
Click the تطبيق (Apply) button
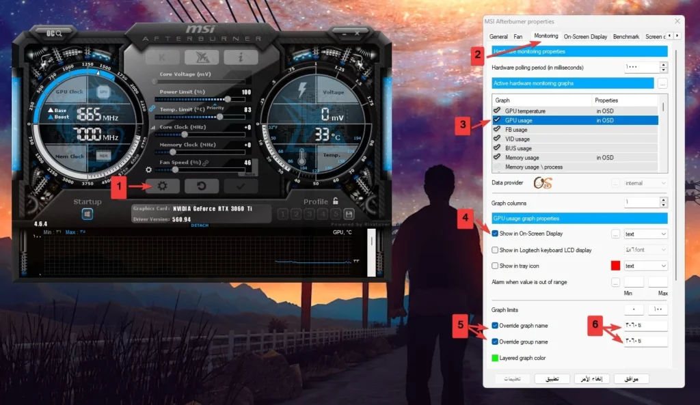click(552, 379)
